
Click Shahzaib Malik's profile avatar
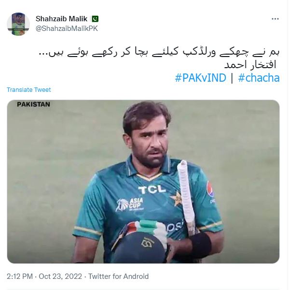(x=18, y=24)
